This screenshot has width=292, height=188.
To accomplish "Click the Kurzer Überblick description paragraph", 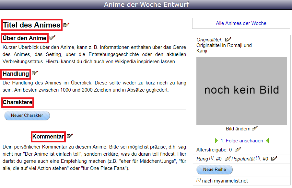I will pos(94,54).
